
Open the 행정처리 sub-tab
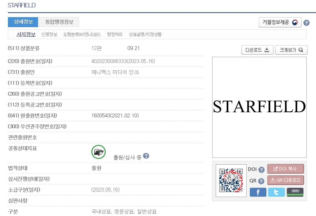[115, 34]
